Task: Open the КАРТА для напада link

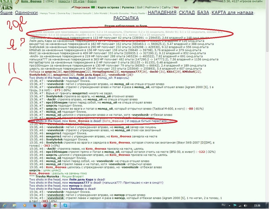Action: pyautogui.click(x=232, y=12)
